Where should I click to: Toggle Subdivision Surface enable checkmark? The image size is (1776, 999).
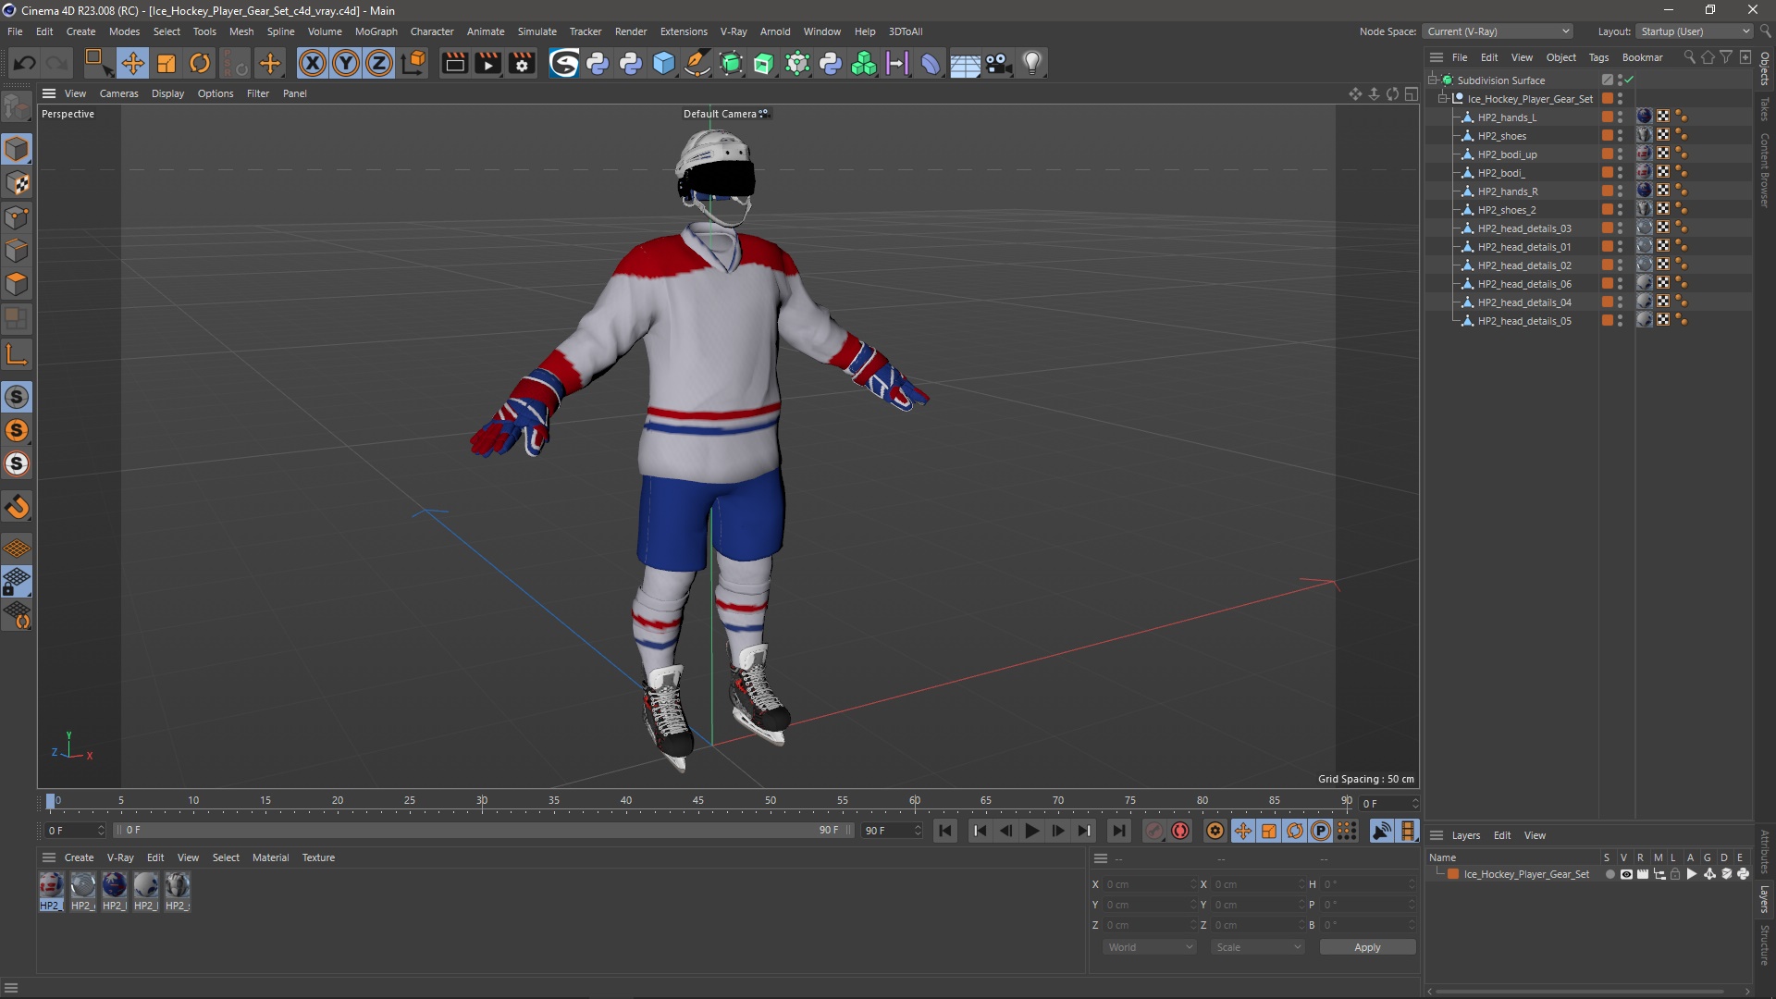1629,80
